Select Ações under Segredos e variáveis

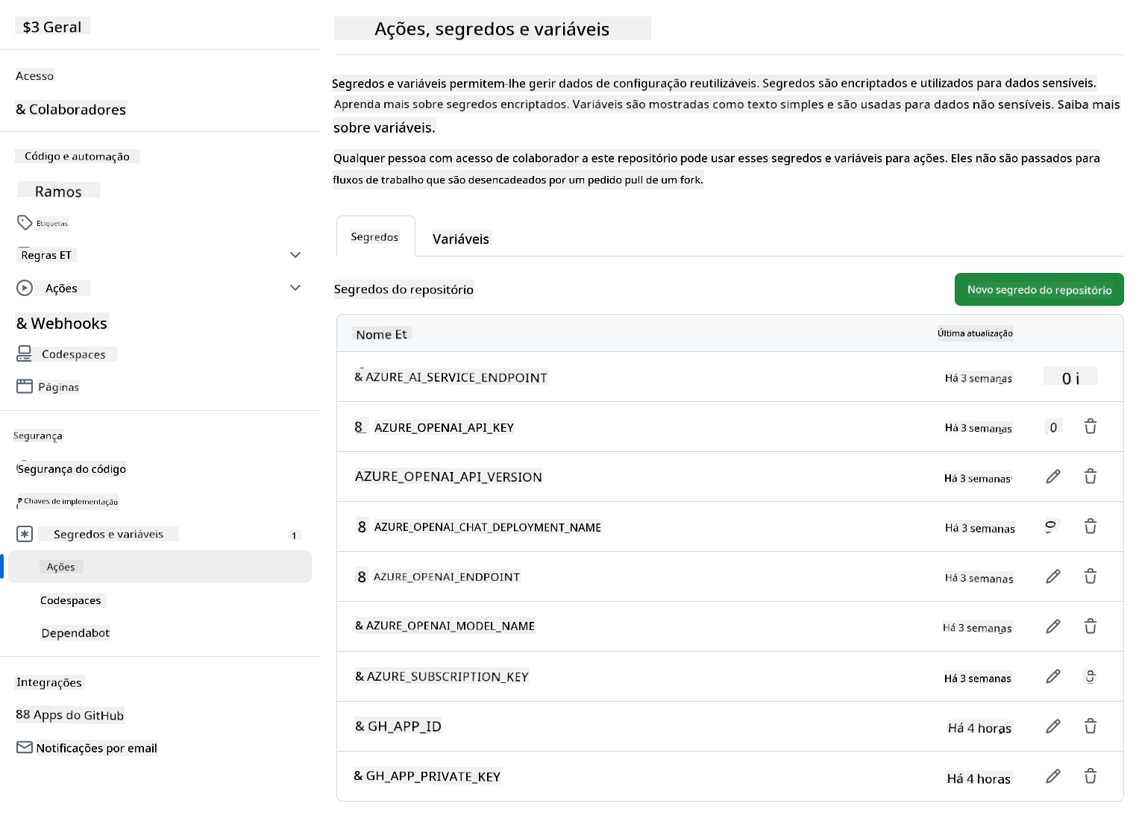[160, 567]
